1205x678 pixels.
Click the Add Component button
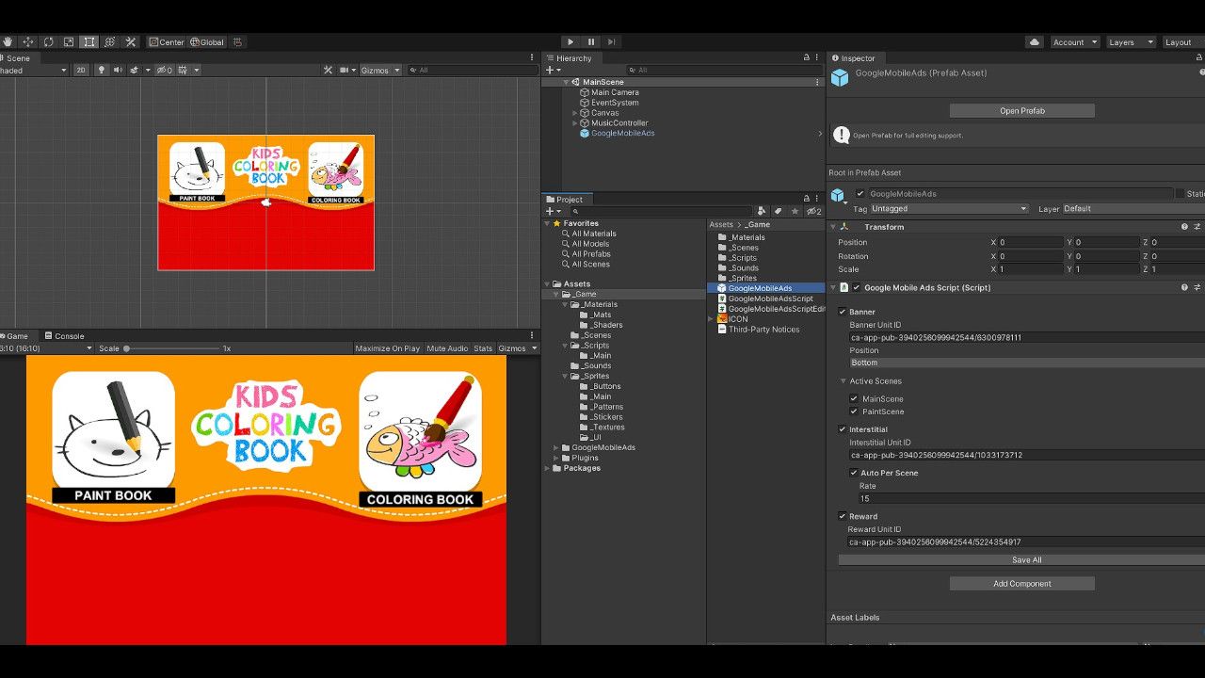[x=1021, y=584]
